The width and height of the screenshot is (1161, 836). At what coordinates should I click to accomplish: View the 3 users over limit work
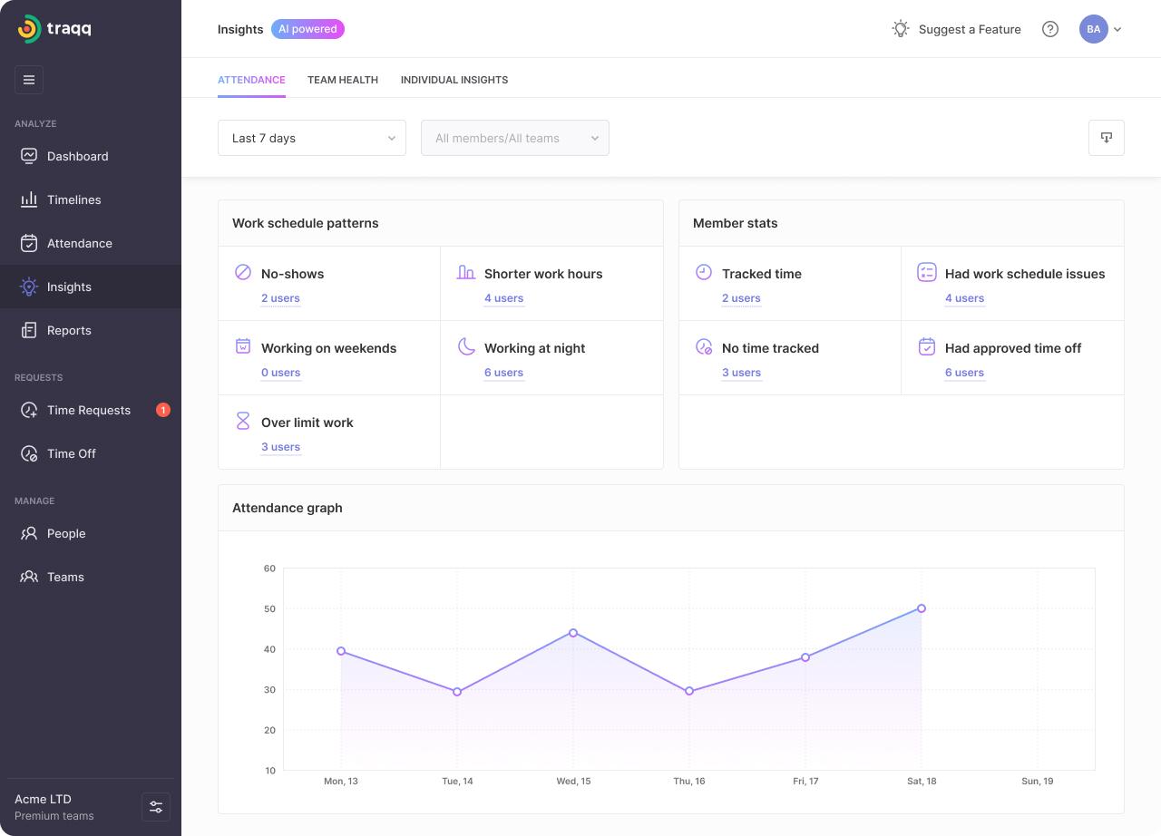280,447
